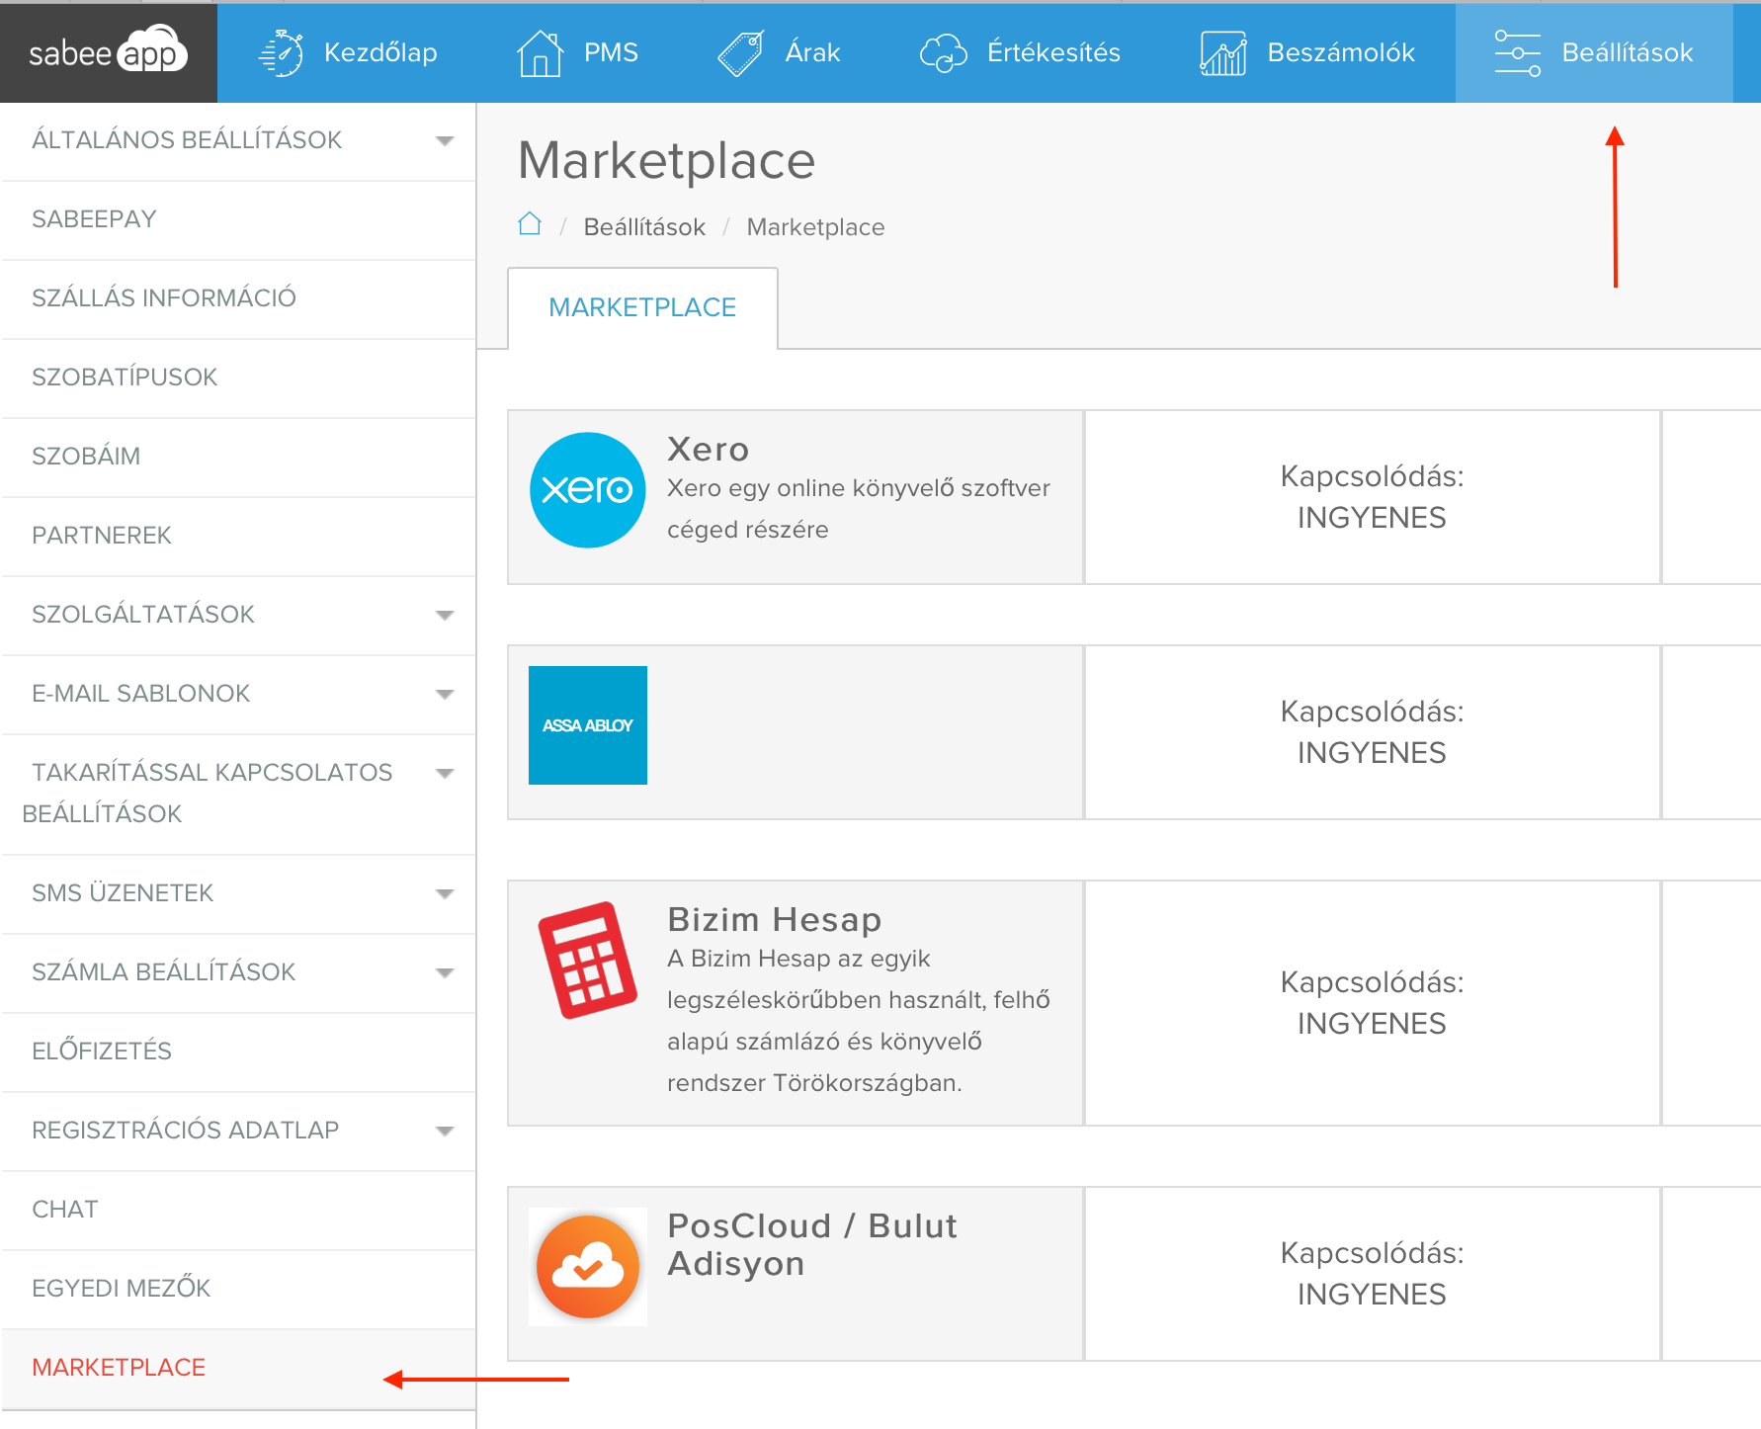Image resolution: width=1761 pixels, height=1429 pixels.
Task: Click the ÁLTALÁNOS BEÁLLÍTÁSOK label
Action: [x=187, y=139]
